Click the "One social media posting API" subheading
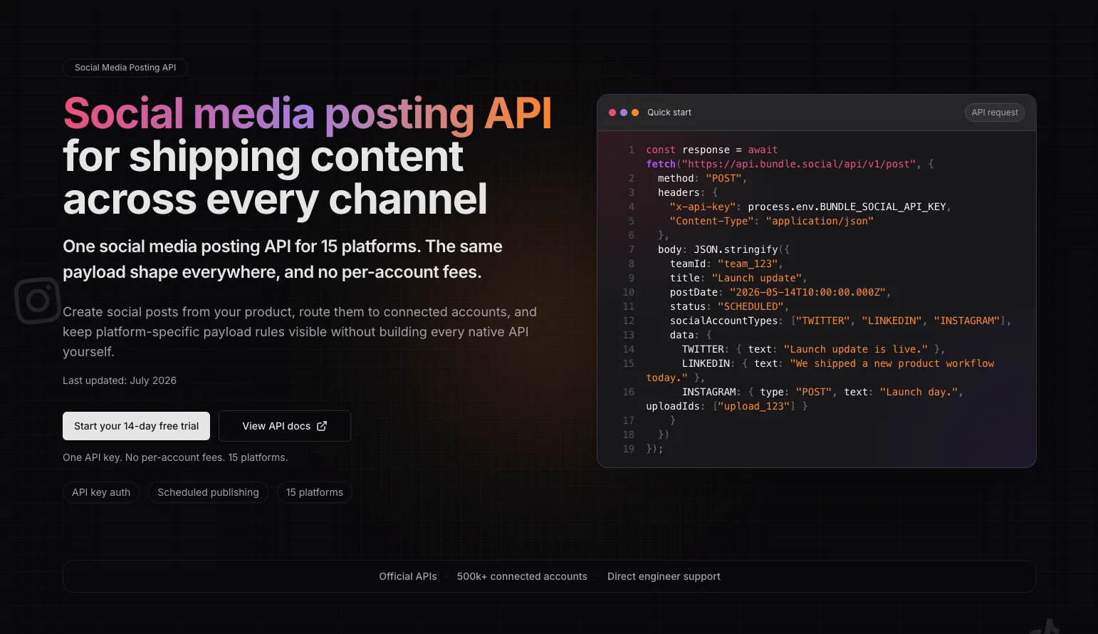 point(283,259)
